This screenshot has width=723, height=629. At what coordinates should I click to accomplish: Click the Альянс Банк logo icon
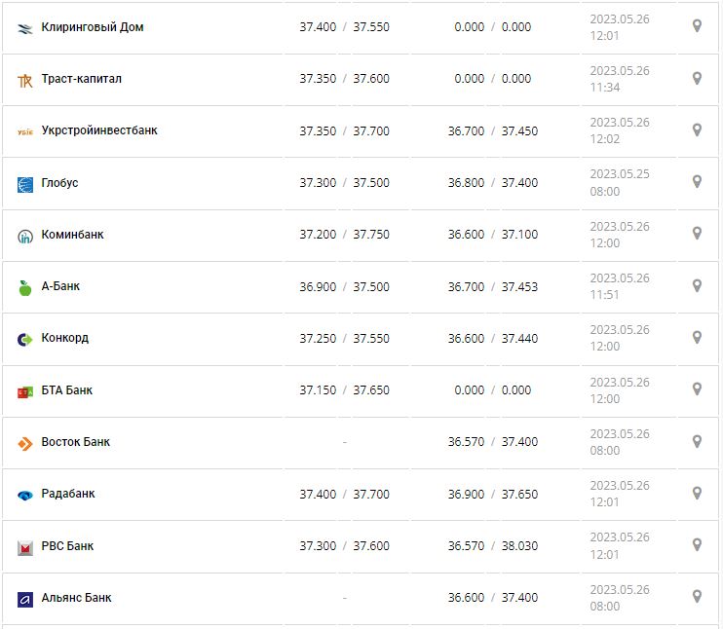(x=25, y=599)
